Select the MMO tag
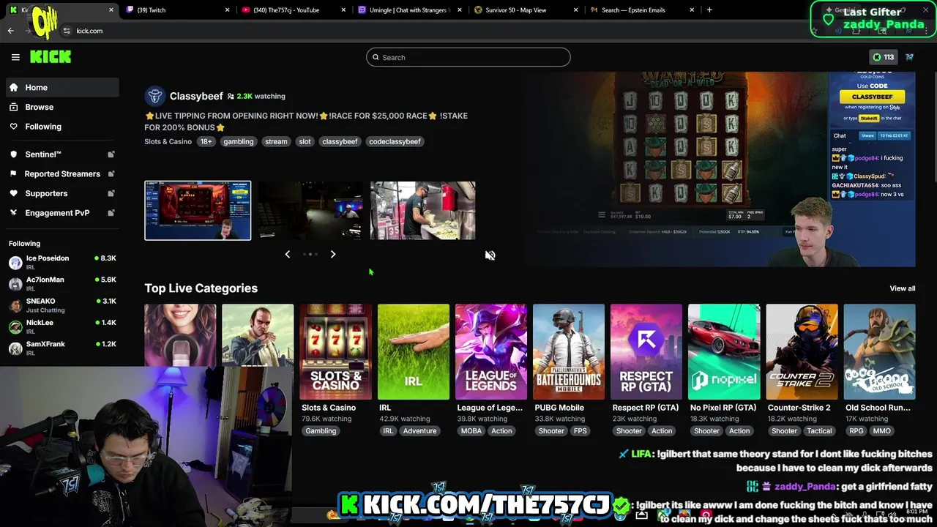The image size is (937, 527). (882, 431)
